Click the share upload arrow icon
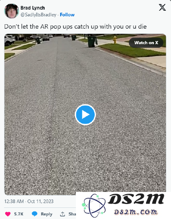The height and width of the screenshot is (219, 171). click(62, 214)
